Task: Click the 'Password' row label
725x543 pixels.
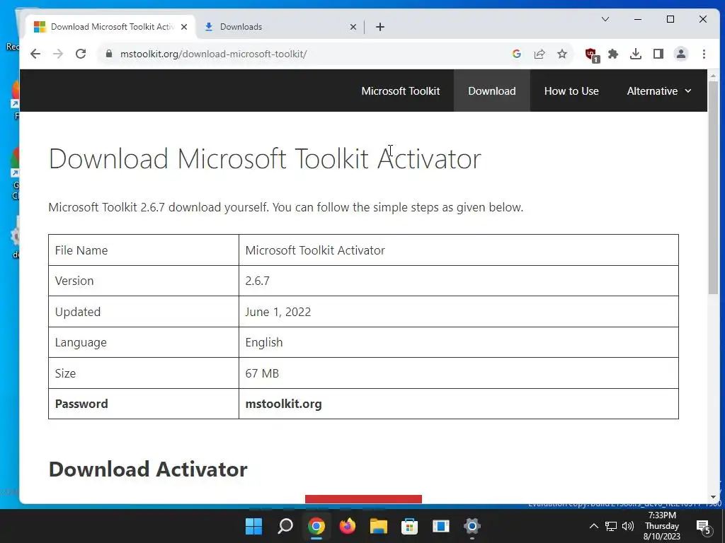Action: click(81, 404)
